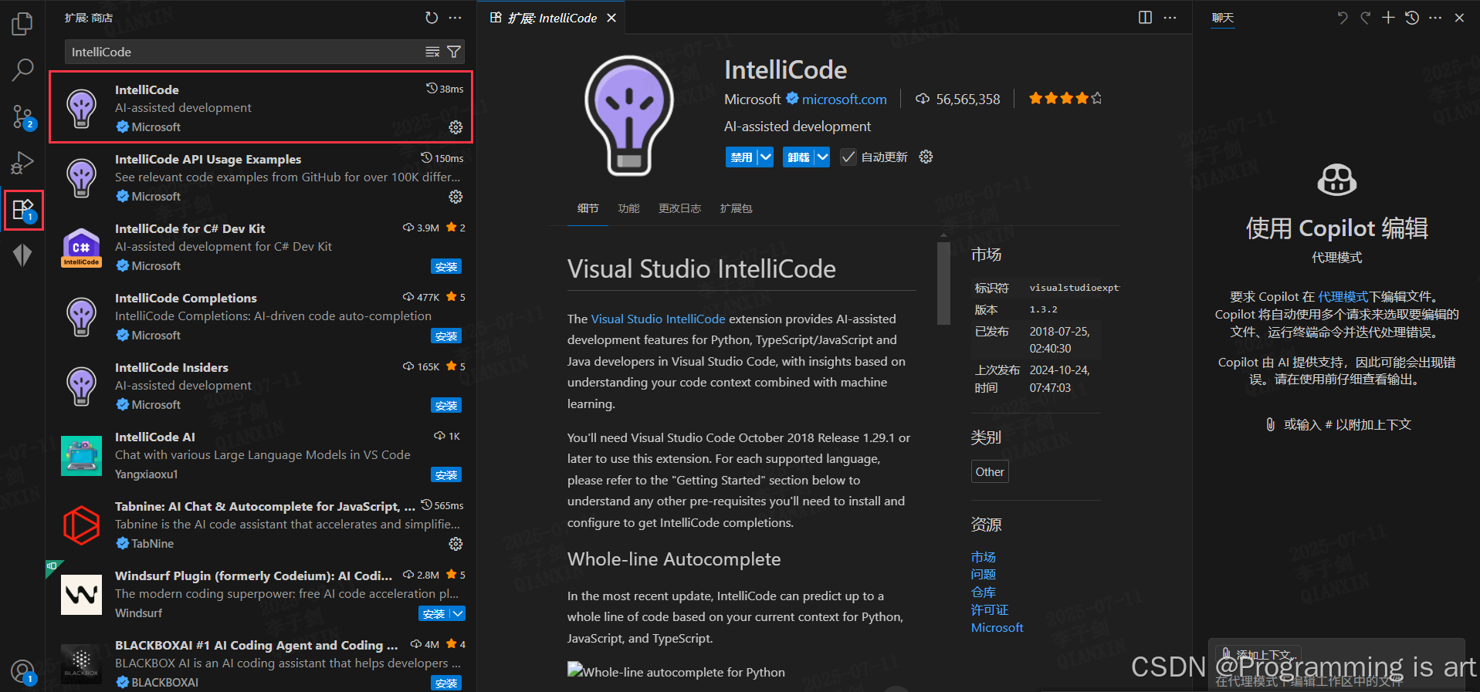Open the extension filter funnel menu

pos(454,52)
